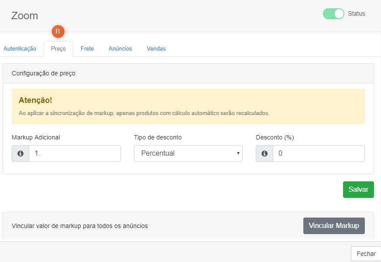Go to the Anúncios tab

[x=120, y=48]
